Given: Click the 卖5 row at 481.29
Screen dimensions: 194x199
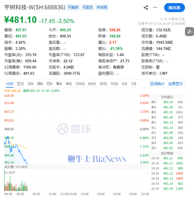Looking at the screenshot, I should pyautogui.click(x=167, y=102).
